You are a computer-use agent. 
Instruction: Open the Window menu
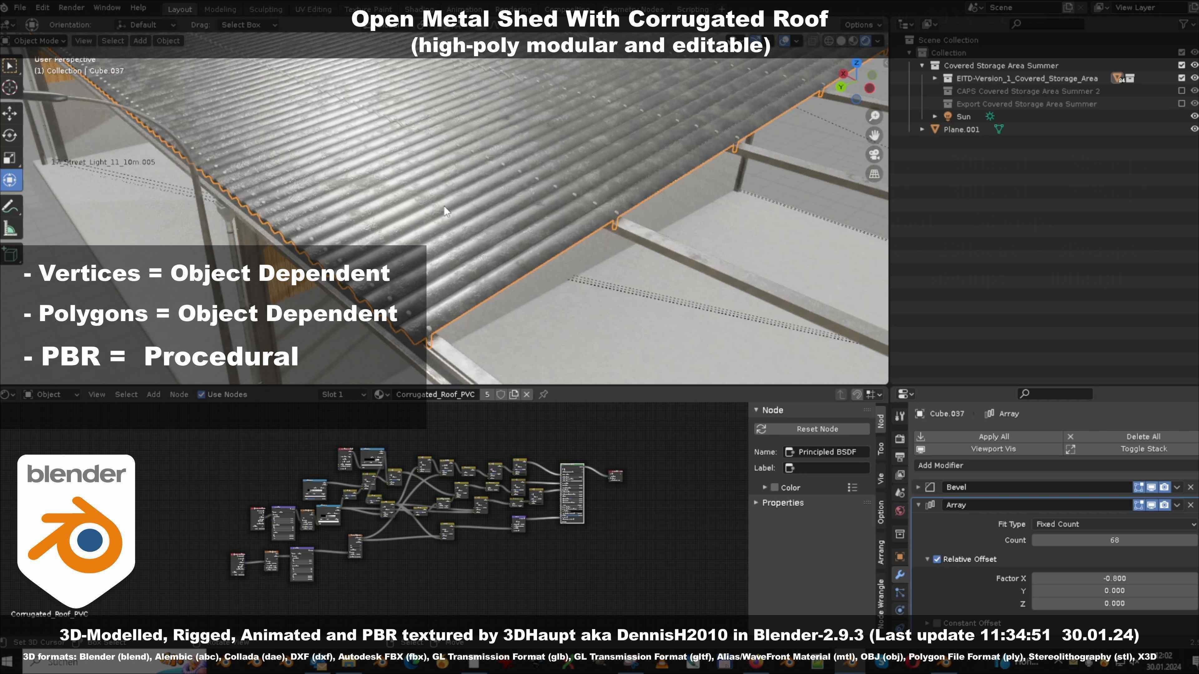(x=106, y=7)
